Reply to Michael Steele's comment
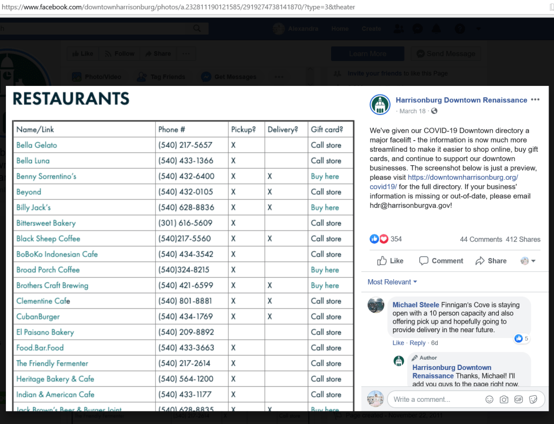 417,343
